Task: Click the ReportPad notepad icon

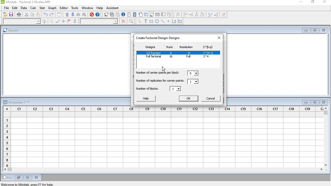Action: 135,15
